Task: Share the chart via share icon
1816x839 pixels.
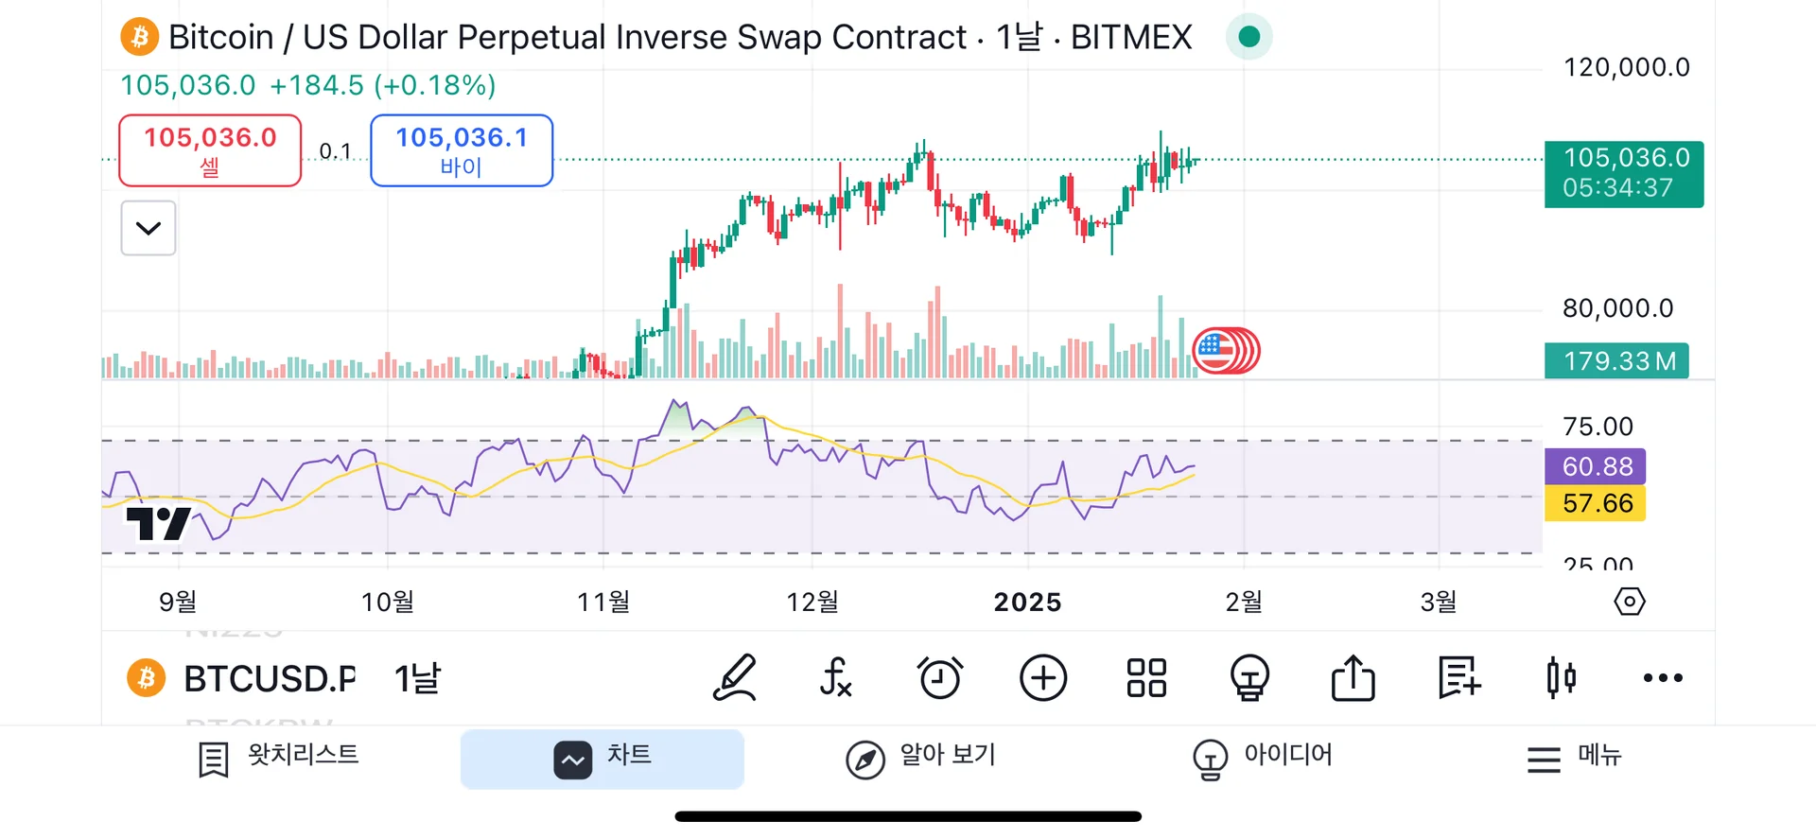Action: 1353,678
